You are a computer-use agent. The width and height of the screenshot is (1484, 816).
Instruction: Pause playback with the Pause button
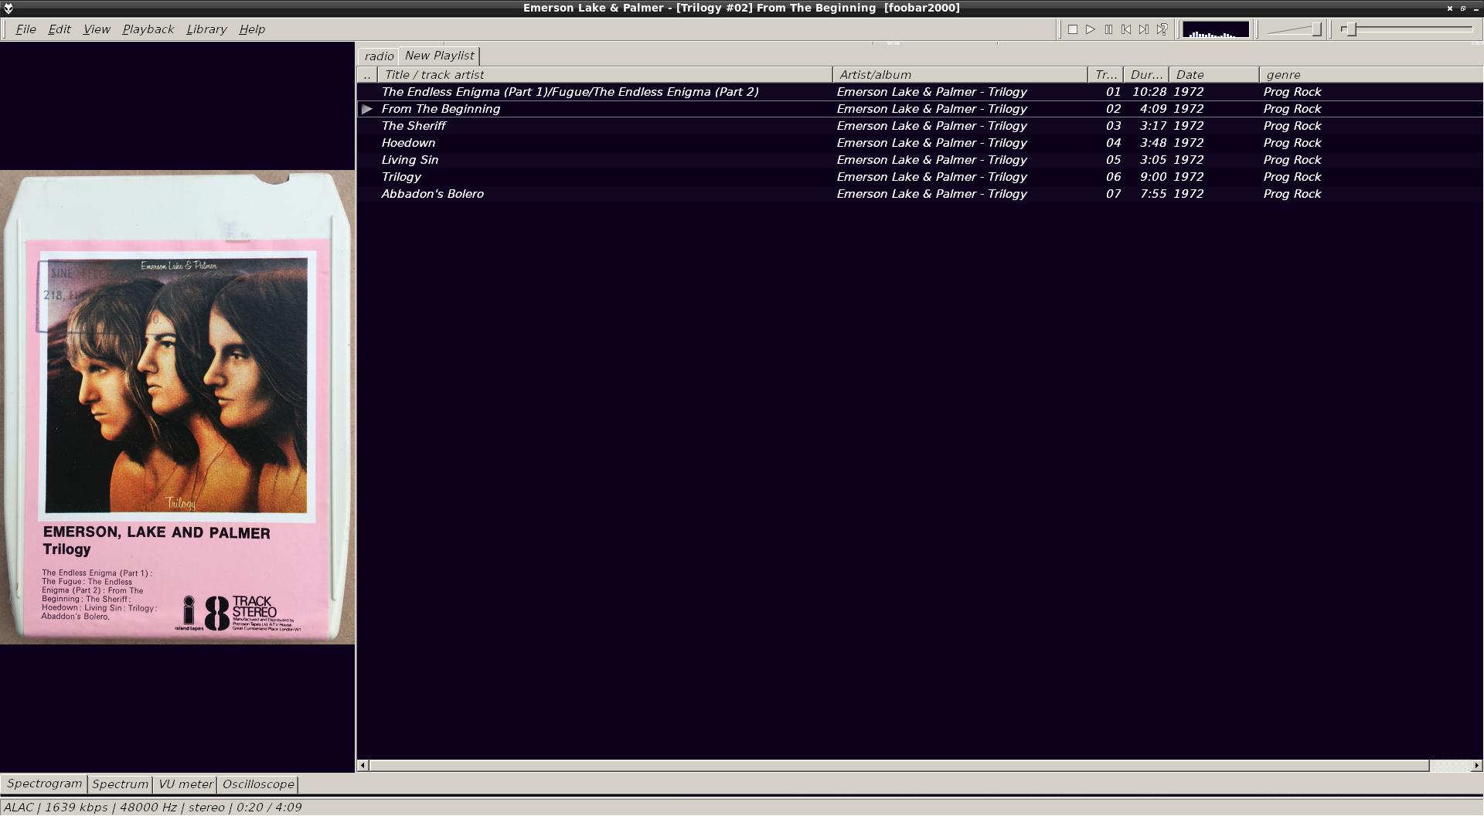click(x=1108, y=29)
